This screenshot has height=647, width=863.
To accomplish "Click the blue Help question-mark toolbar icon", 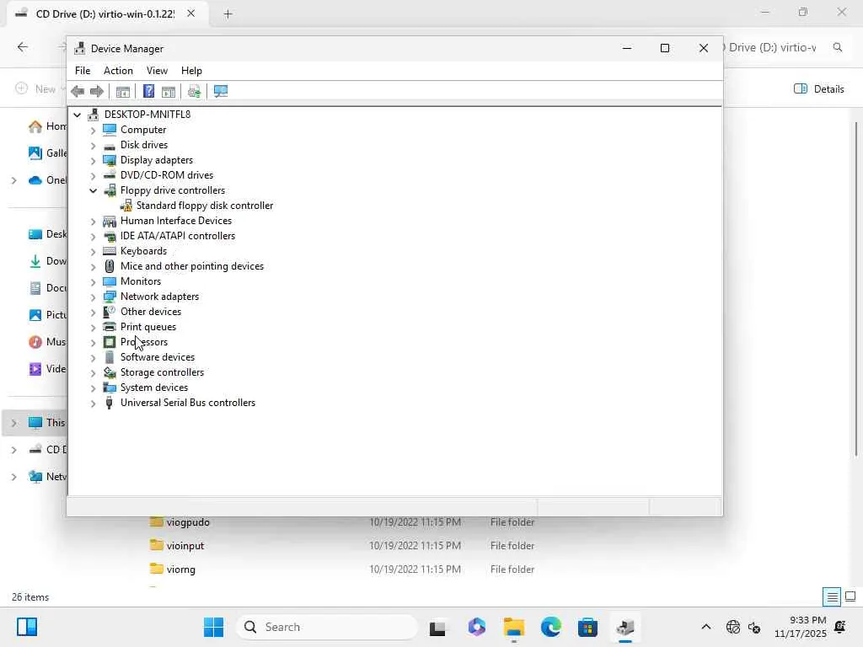I will (x=148, y=91).
